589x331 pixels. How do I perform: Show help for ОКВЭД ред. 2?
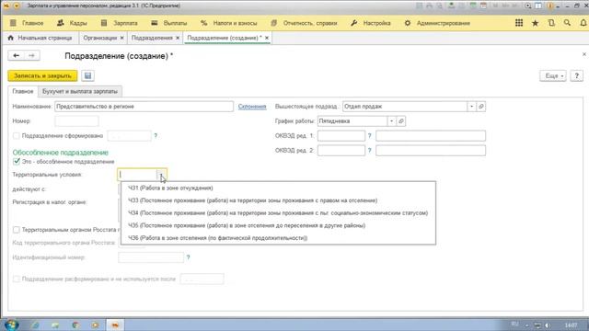pos(369,151)
